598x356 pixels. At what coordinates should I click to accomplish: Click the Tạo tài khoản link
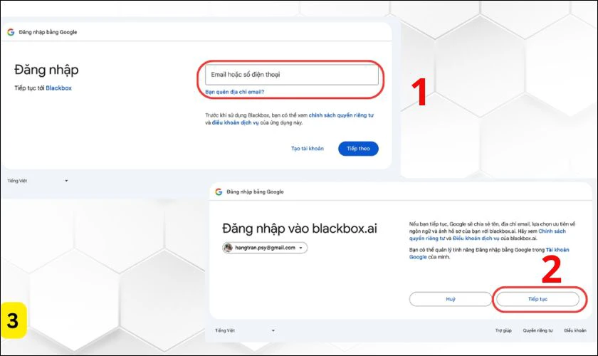pyautogui.click(x=308, y=148)
